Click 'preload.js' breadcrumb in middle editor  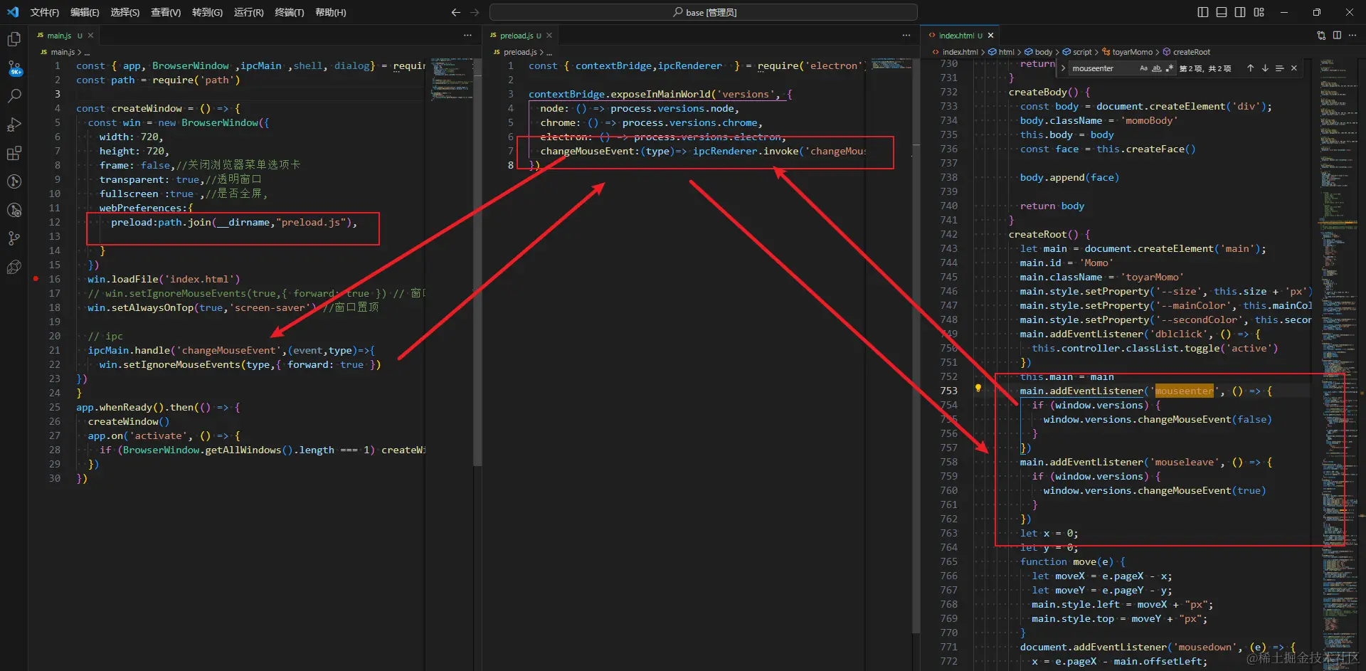coord(520,52)
